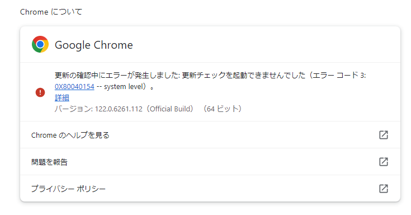Follow the 詳細 link under the error
Viewport: 411px width, 215px height.
click(62, 97)
